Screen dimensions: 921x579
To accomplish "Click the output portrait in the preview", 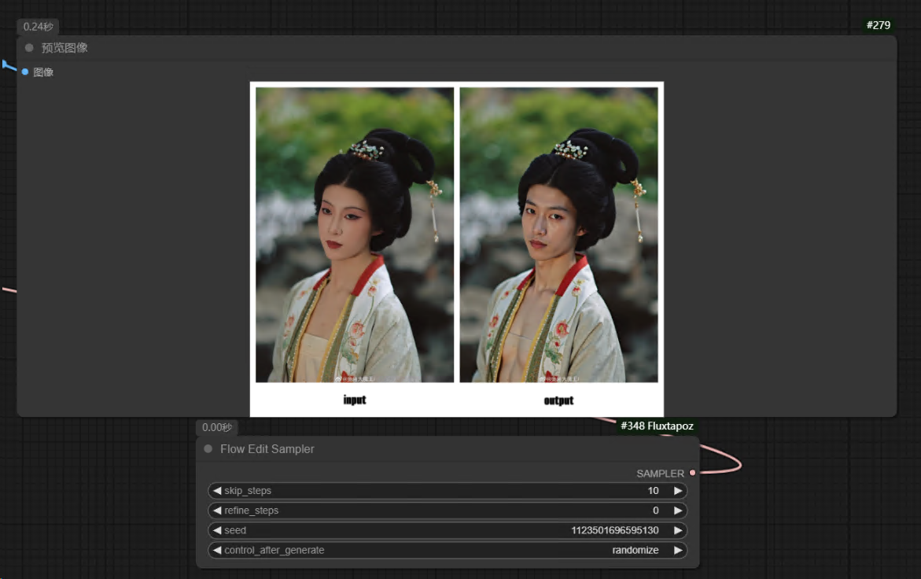I will click(558, 234).
